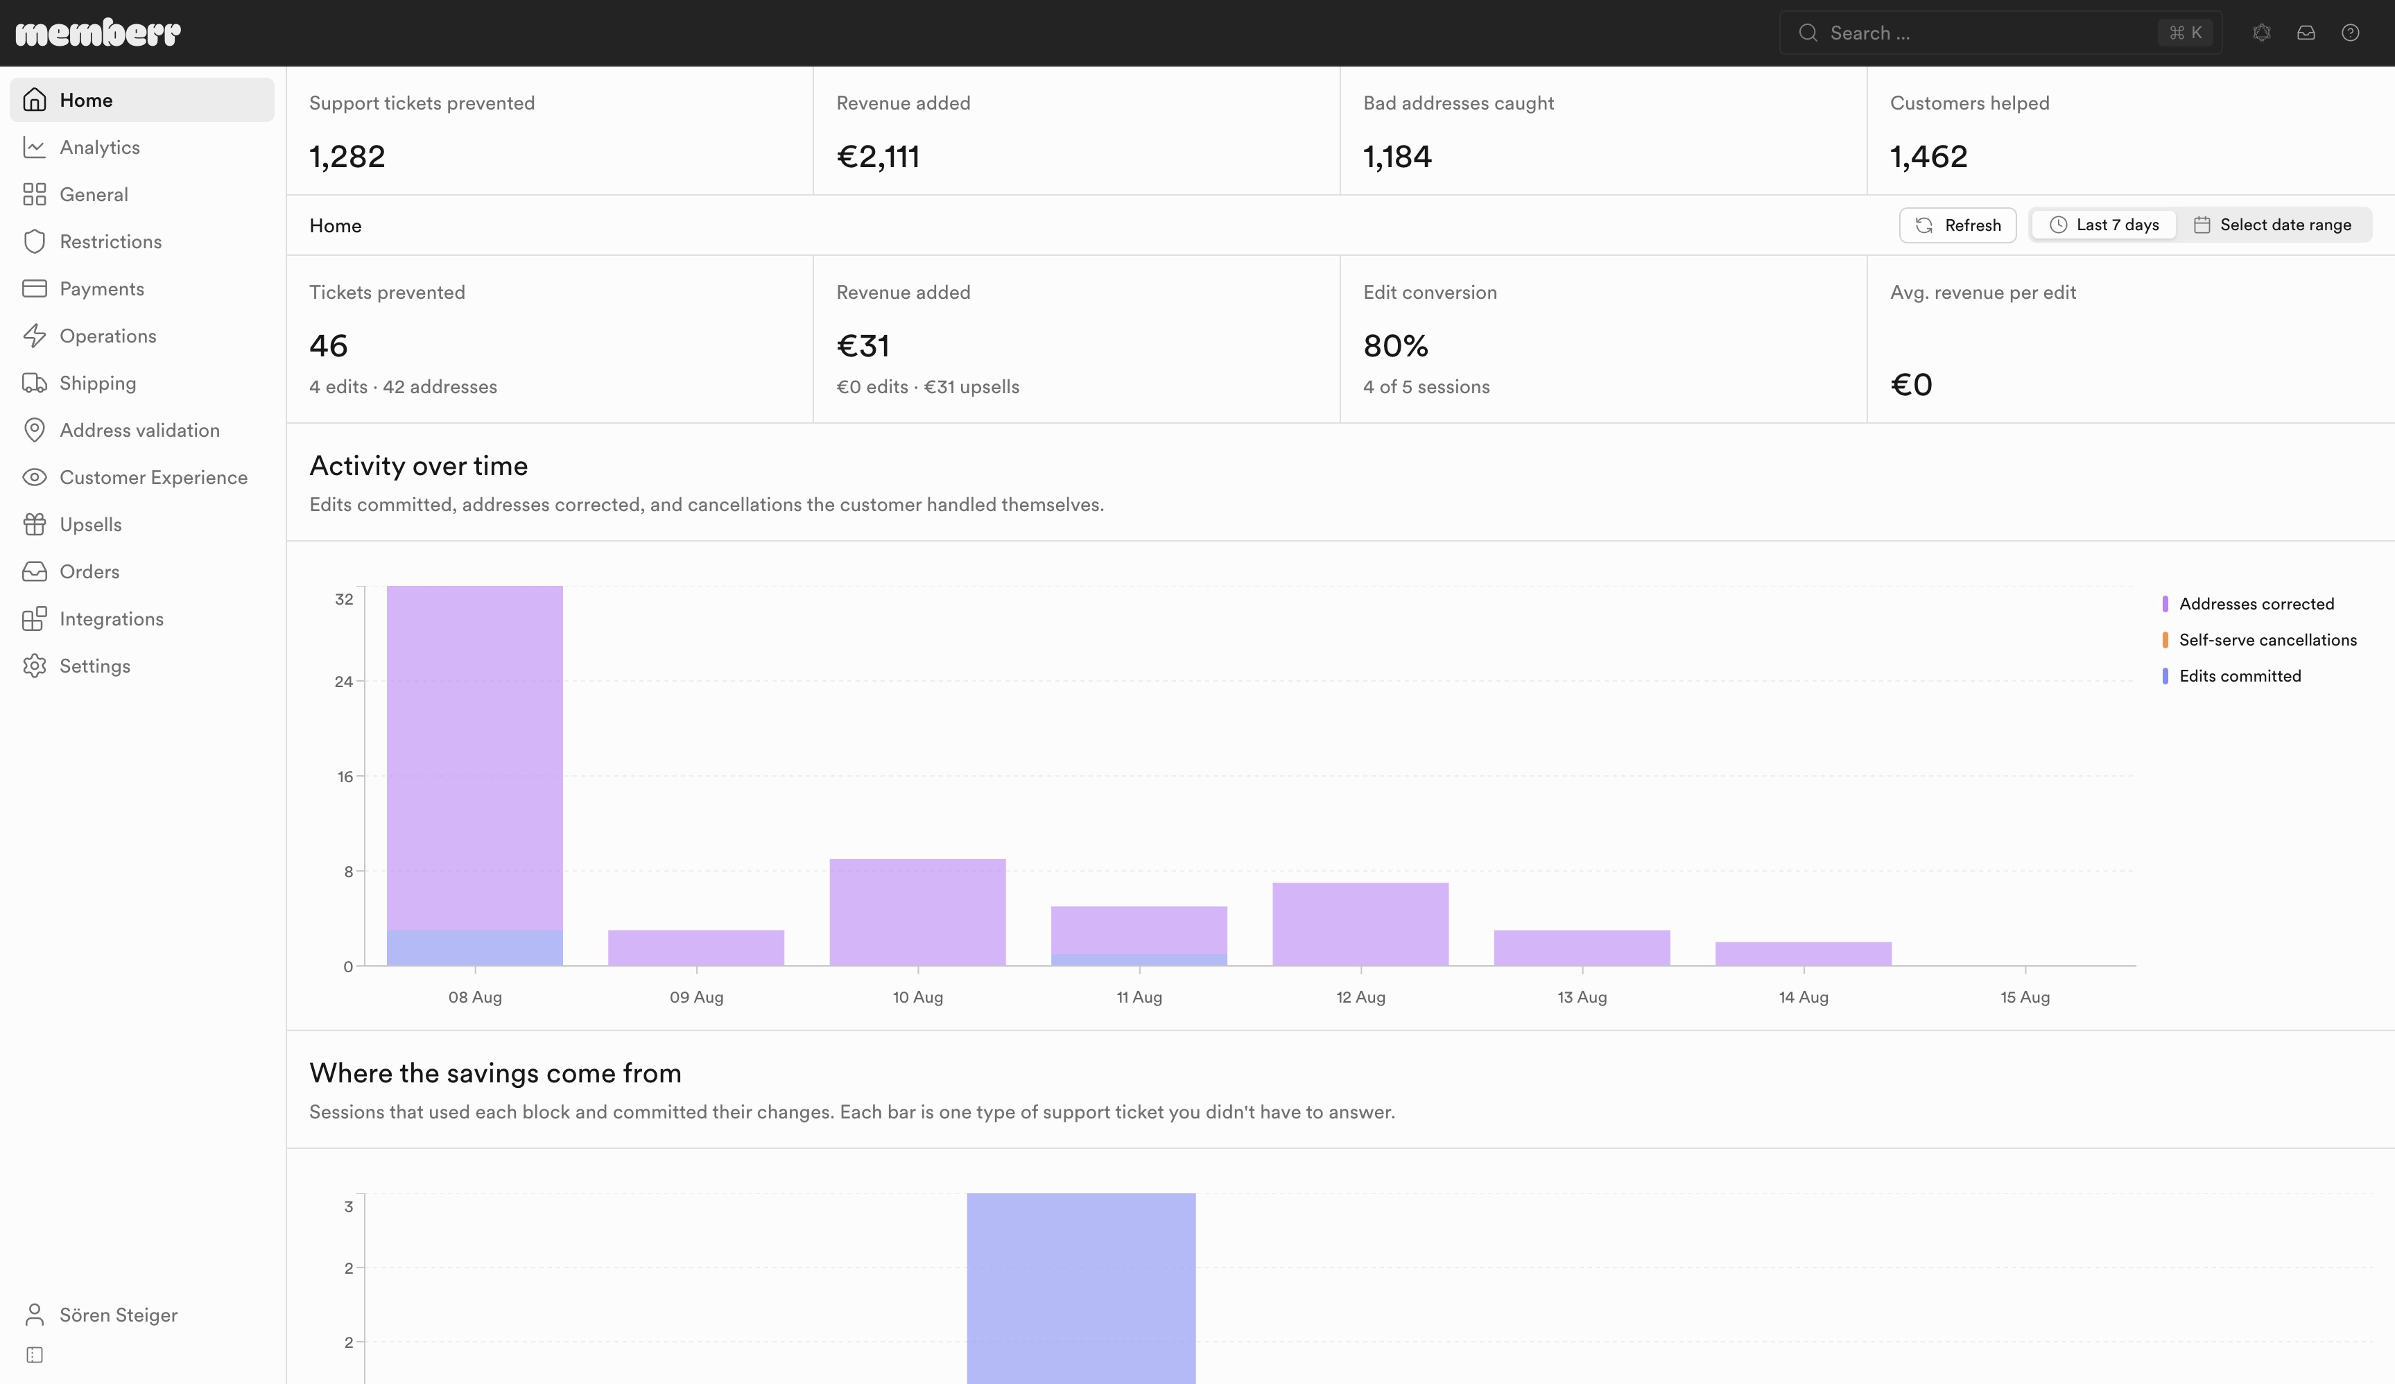Collapse the sidebar with the panel icon

point(35,1355)
